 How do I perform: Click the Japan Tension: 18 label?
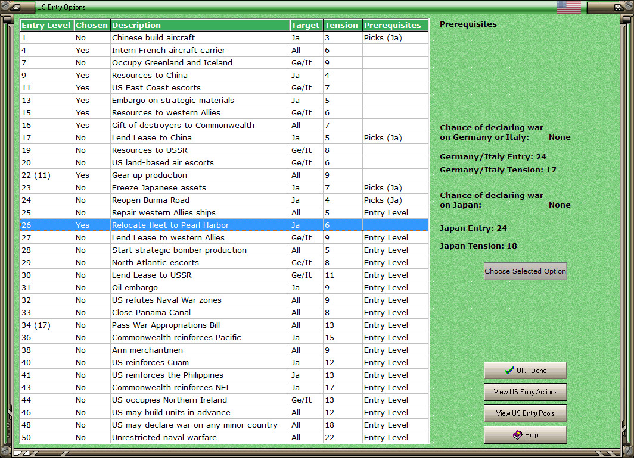(478, 246)
